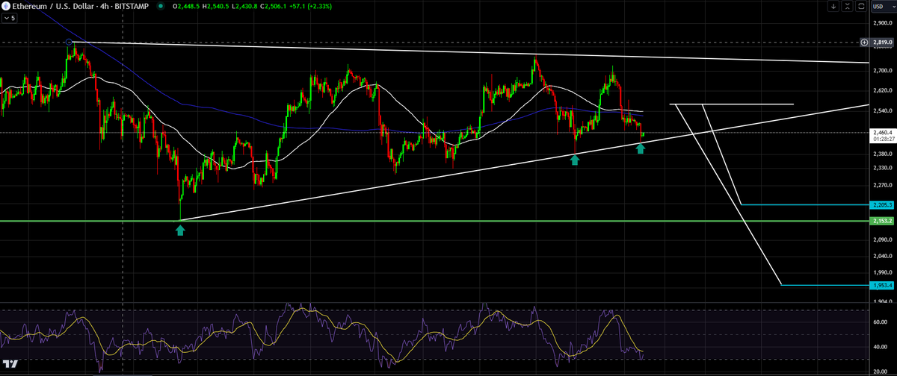This screenshot has width=897, height=376.
Task: Open the USD currency dropdown
Action: pos(883,6)
